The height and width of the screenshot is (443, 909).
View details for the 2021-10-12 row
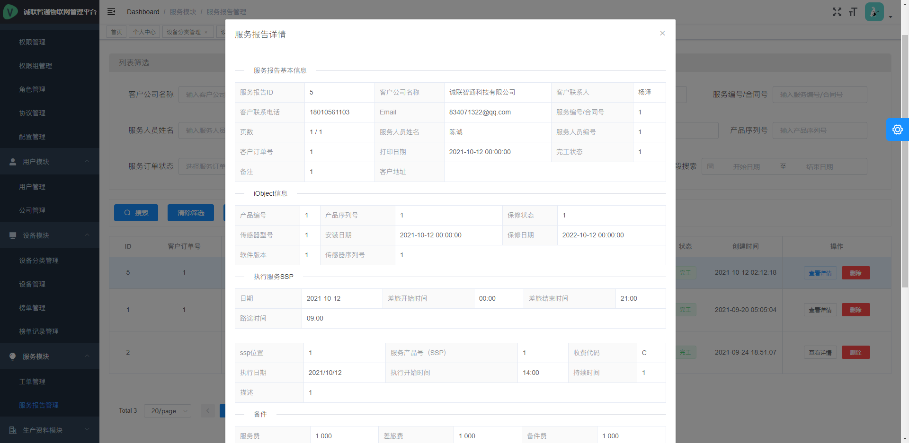820,273
